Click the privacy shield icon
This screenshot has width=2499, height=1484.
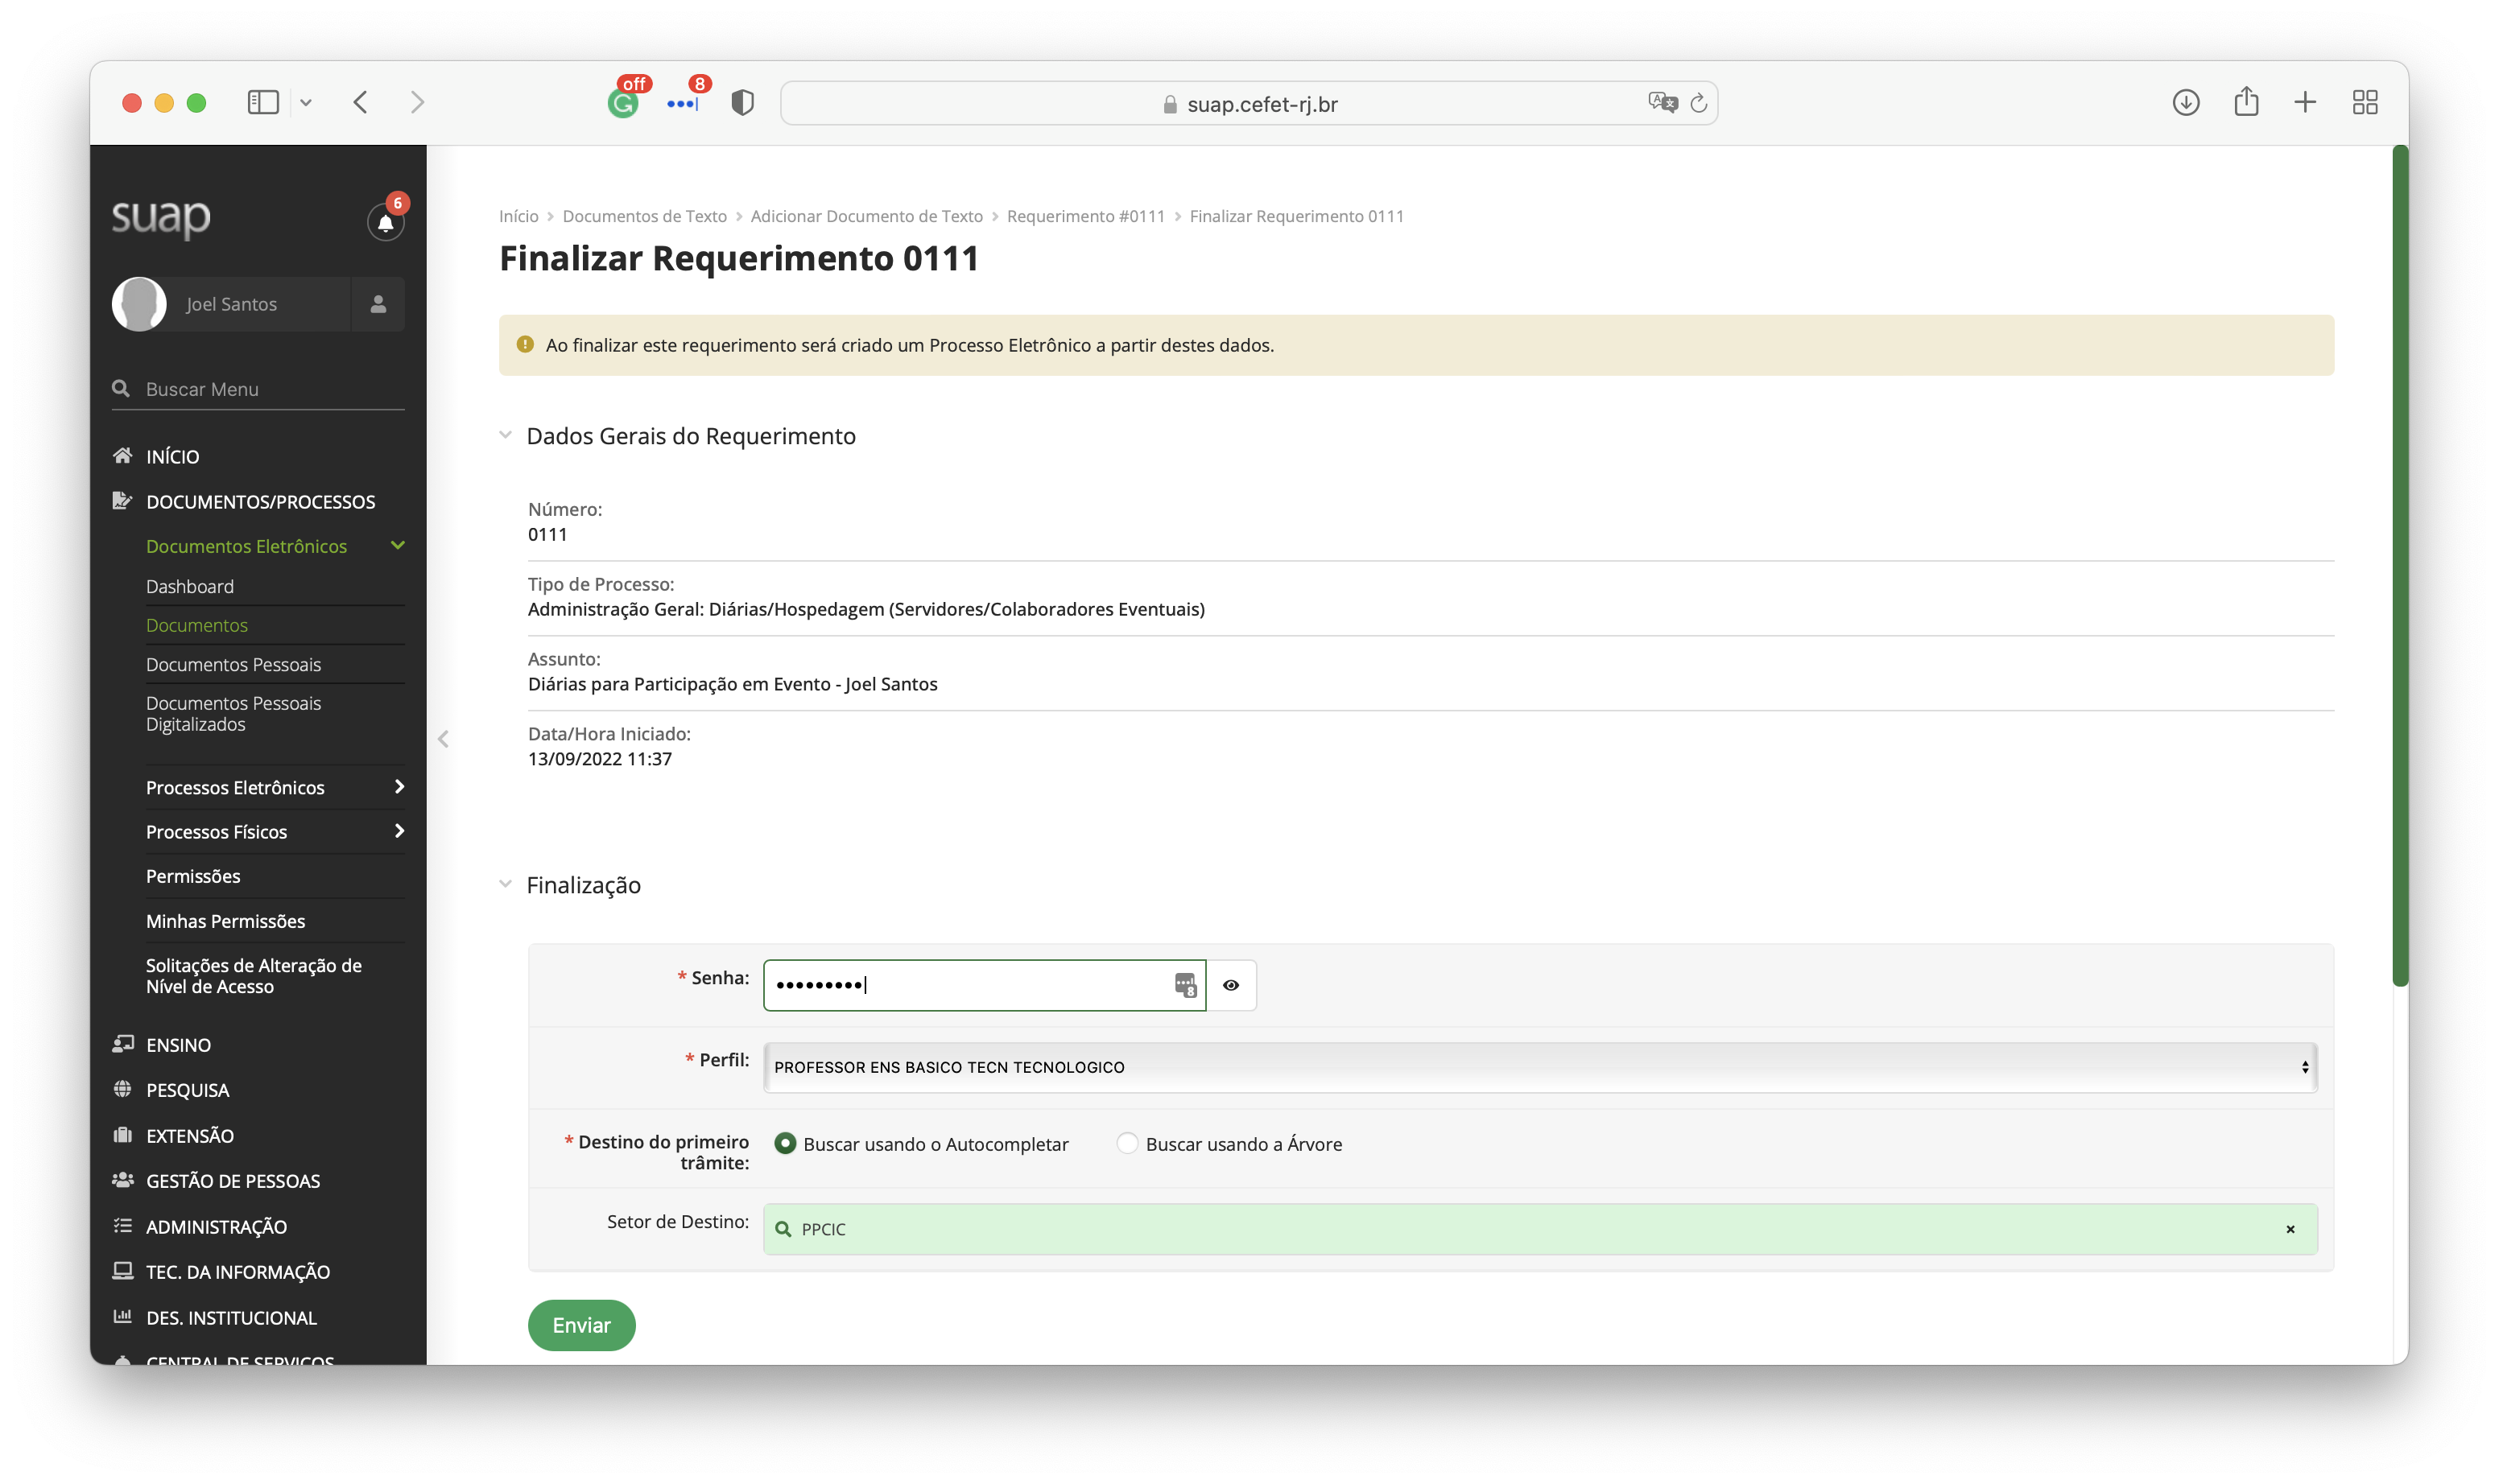[742, 102]
